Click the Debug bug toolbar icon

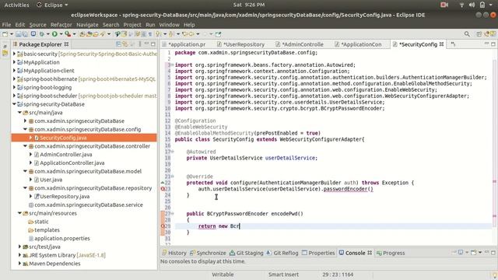(41, 34)
